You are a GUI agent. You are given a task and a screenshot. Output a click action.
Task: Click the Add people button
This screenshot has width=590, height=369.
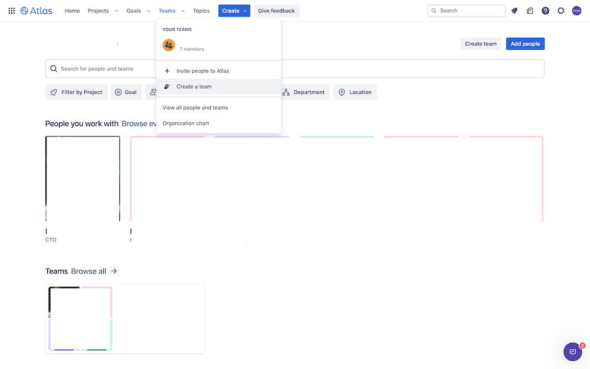[525, 44]
